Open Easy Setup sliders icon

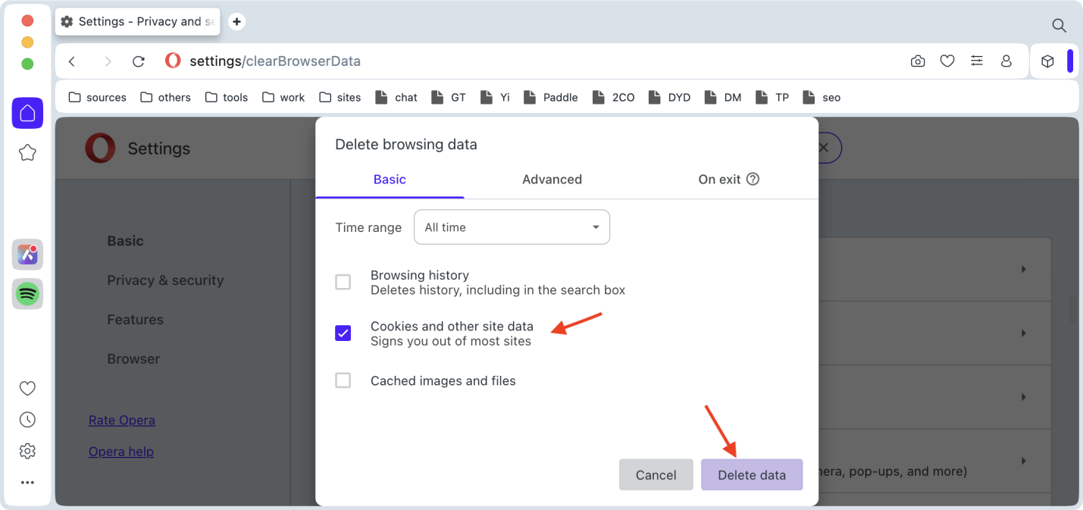[x=977, y=61]
